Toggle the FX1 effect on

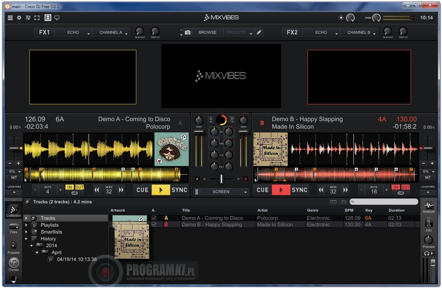point(44,33)
